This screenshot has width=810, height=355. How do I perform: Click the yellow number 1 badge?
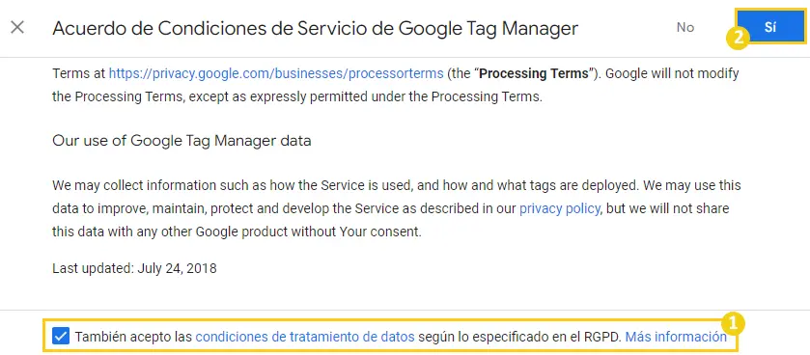click(733, 324)
